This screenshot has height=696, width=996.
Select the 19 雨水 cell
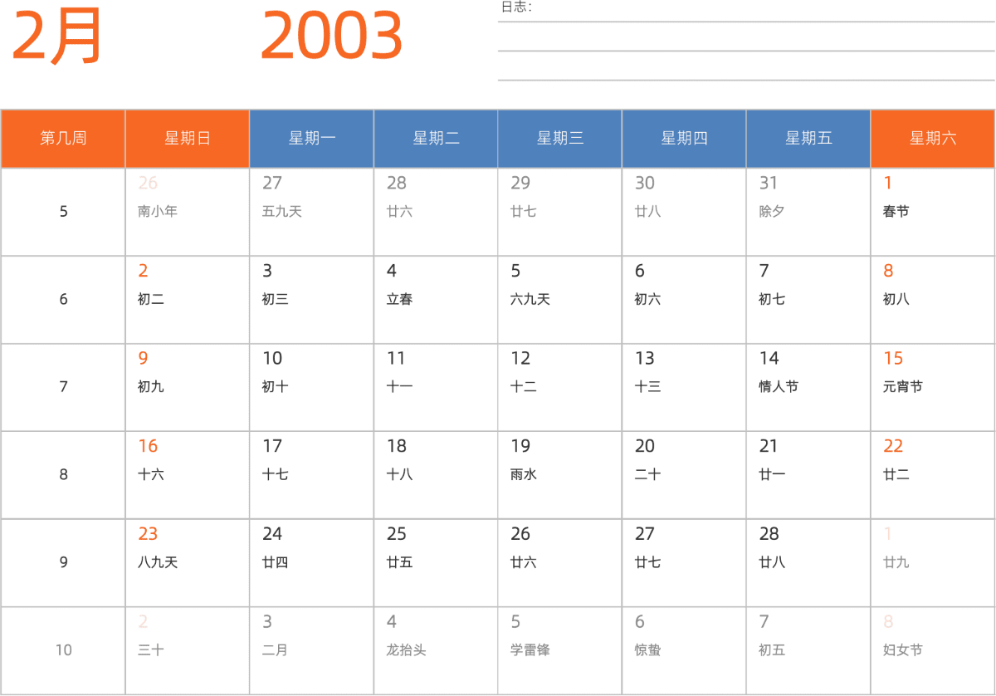(x=560, y=475)
